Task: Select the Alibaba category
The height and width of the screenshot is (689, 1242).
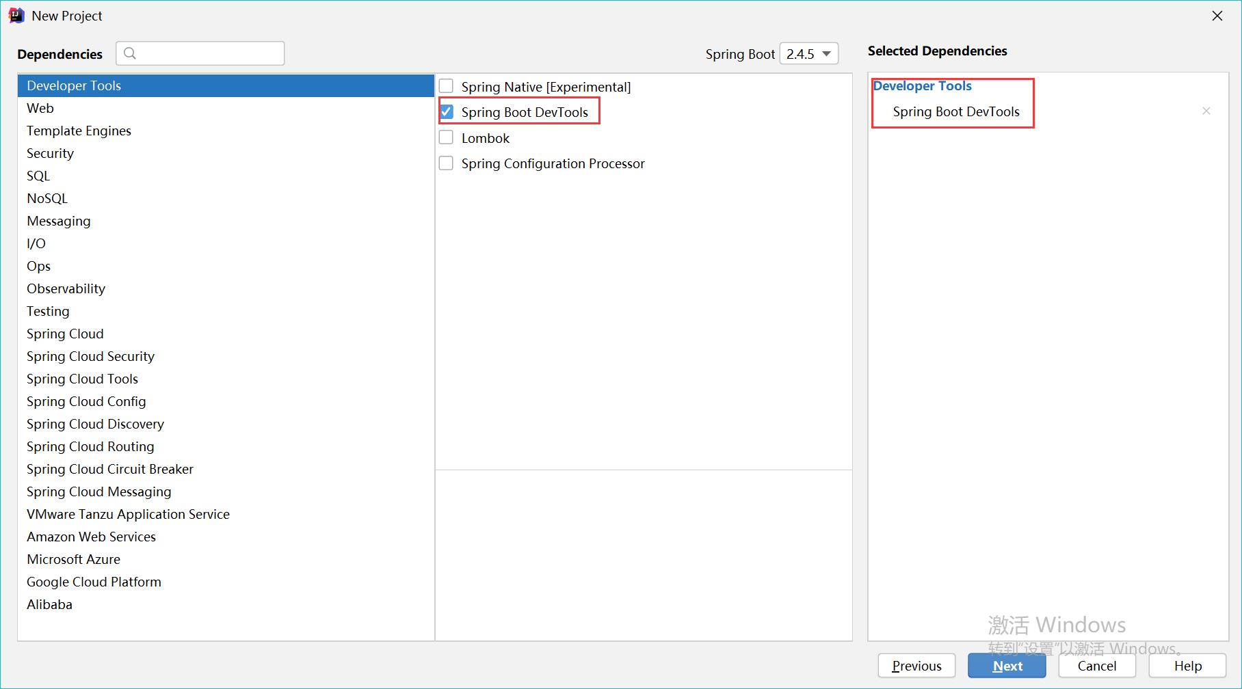Action: click(226, 604)
